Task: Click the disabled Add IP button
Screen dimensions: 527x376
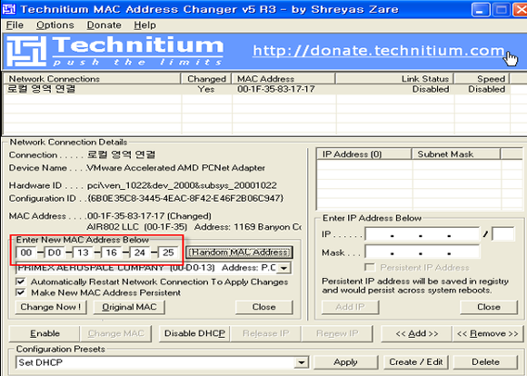Action: [350, 307]
